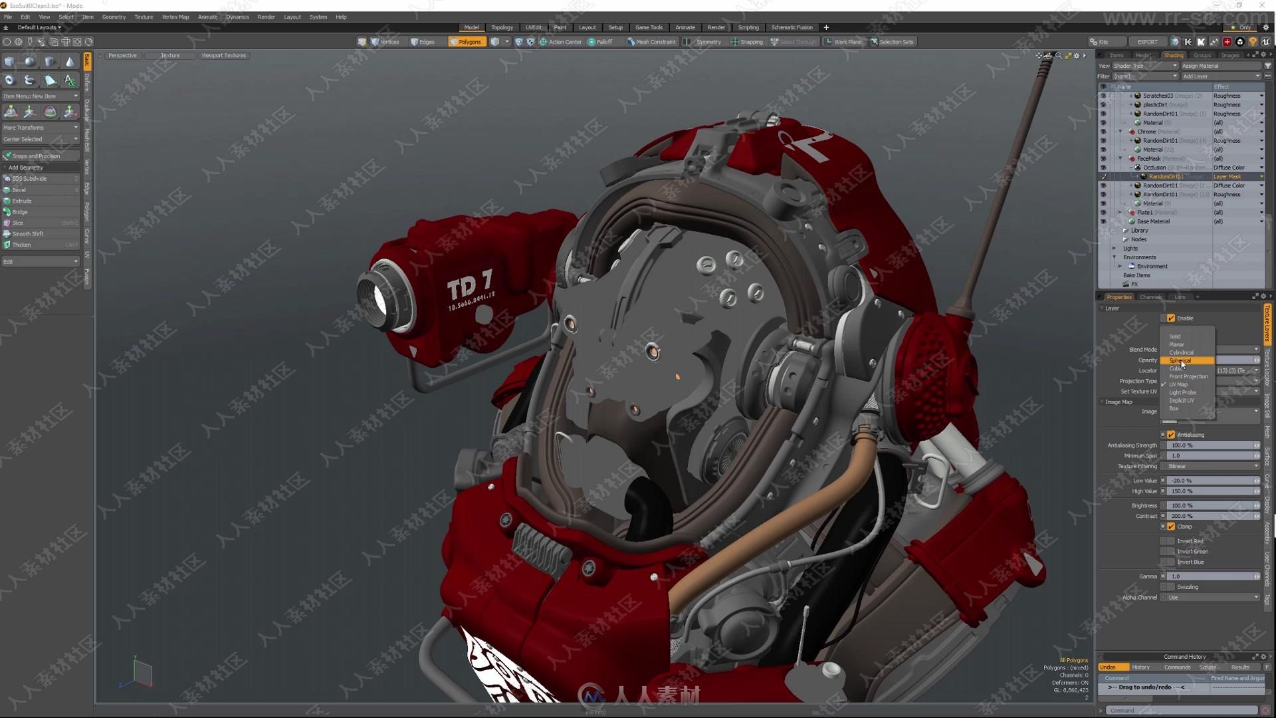
Task: Activate the Smooth Shift tool
Action: coord(41,233)
